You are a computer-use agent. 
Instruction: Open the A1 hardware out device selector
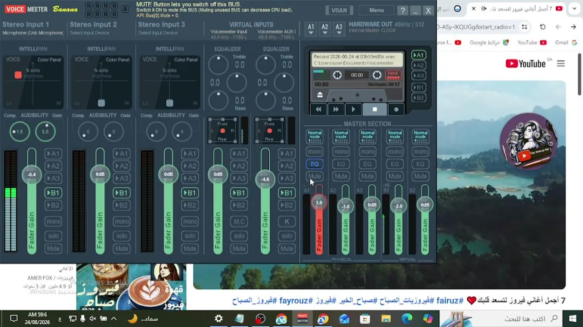pyautogui.click(x=311, y=29)
